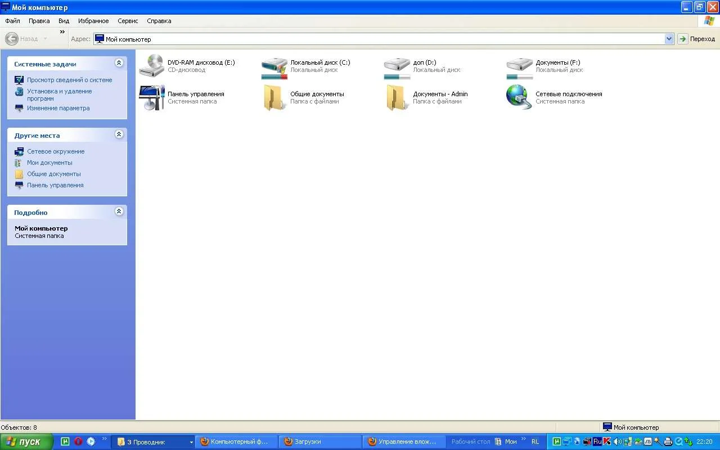Switch to Загрузки taskbar window
The height and width of the screenshot is (450, 720).
pos(319,442)
